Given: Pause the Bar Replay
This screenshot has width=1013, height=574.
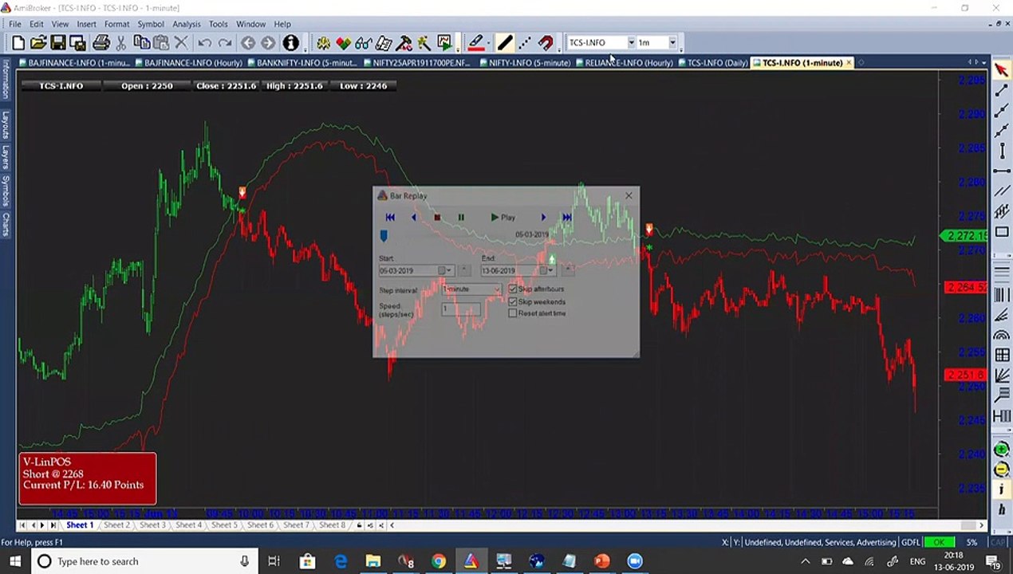Looking at the screenshot, I should (x=460, y=217).
